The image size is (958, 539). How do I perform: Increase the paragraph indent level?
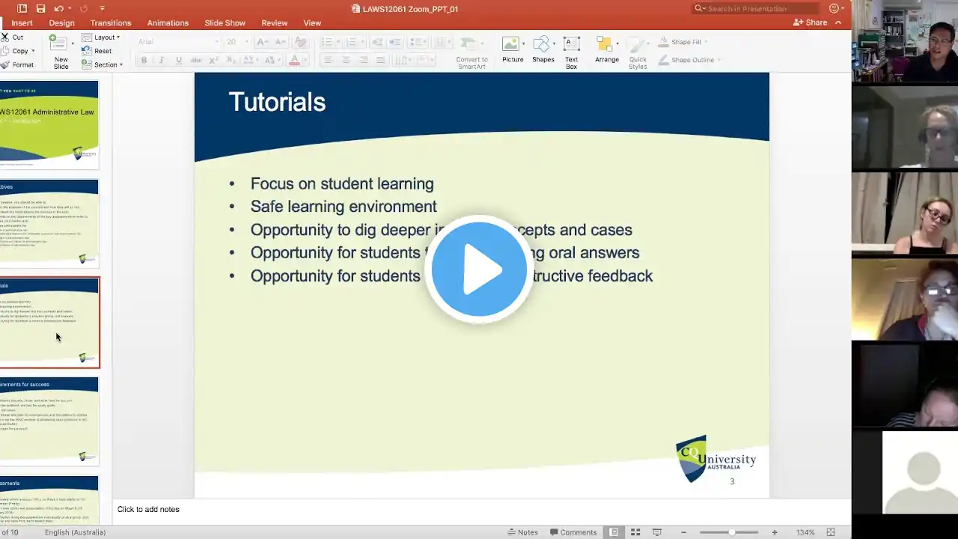coord(395,42)
